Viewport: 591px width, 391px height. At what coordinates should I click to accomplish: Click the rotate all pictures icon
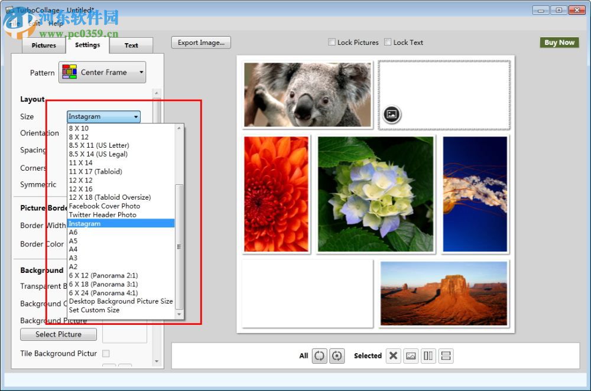tap(337, 356)
